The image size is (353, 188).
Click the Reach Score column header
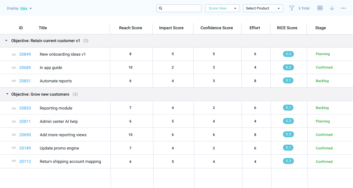[130, 28]
